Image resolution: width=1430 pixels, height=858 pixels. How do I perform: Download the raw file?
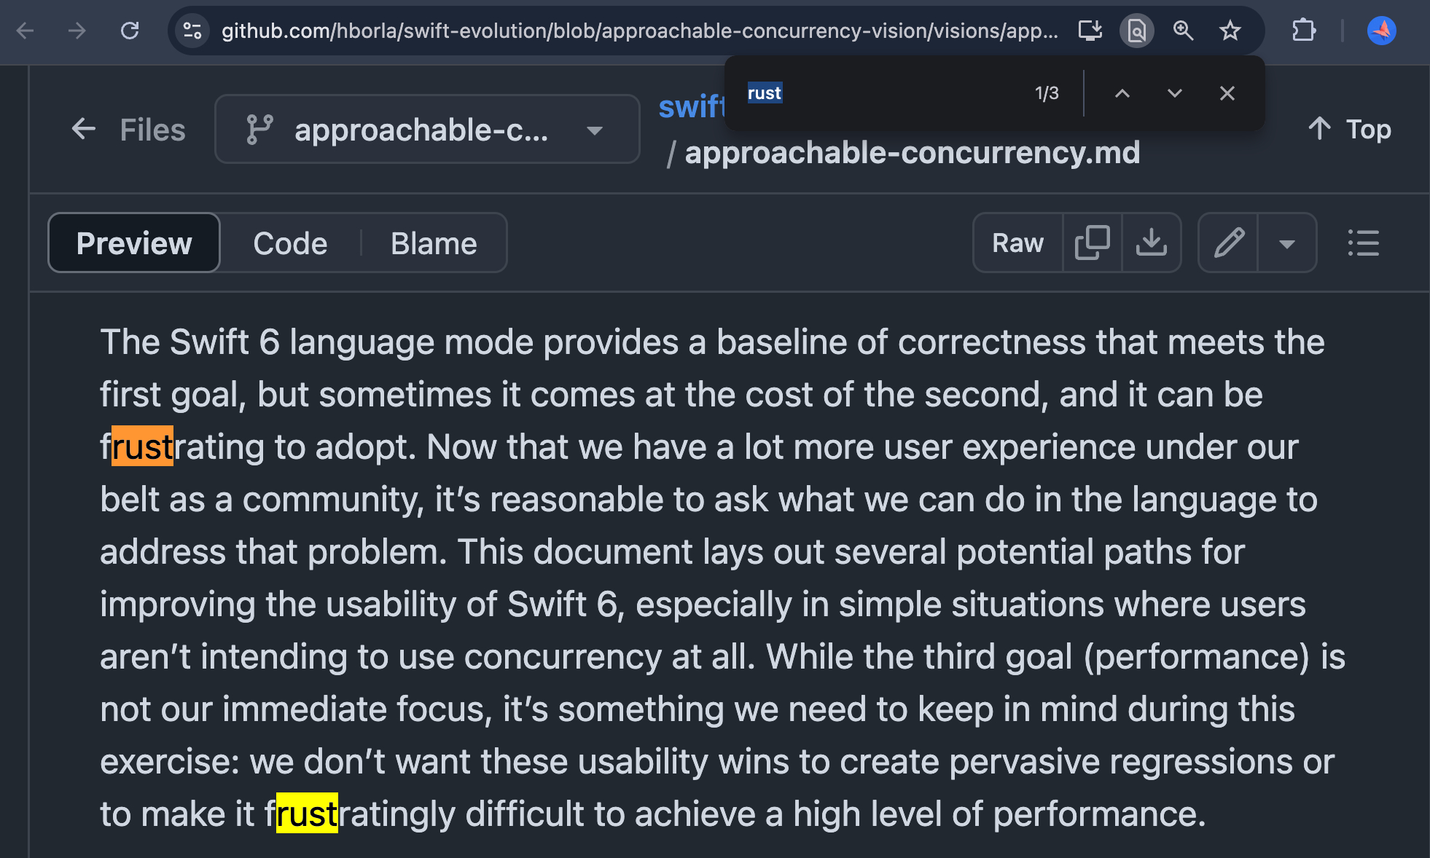tap(1151, 243)
